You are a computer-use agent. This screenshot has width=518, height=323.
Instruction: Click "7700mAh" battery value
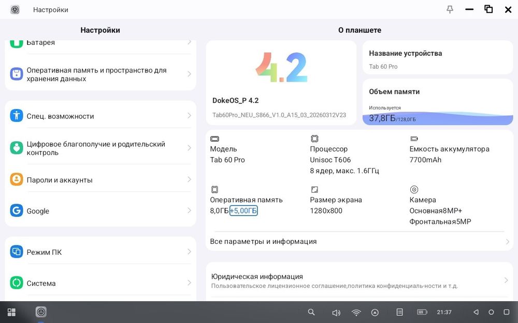(x=425, y=160)
